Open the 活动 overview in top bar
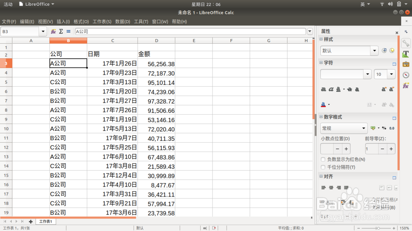412x231 pixels. [x=8, y=4]
